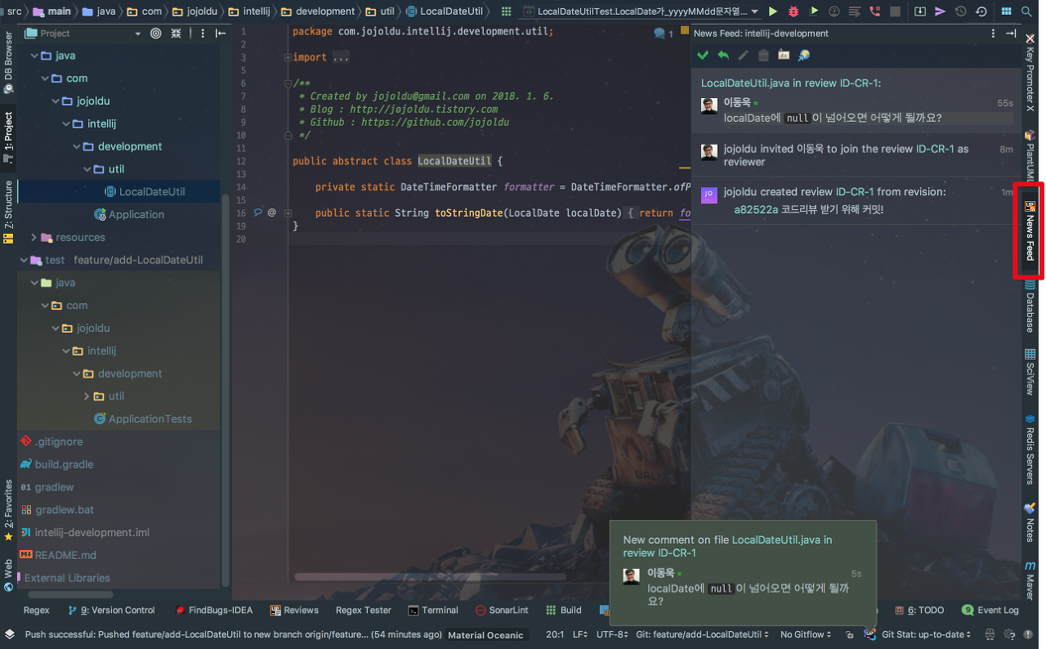Screen dimensions: 1046x649
Task: Open revision a82522a link
Action: pyautogui.click(x=756, y=209)
